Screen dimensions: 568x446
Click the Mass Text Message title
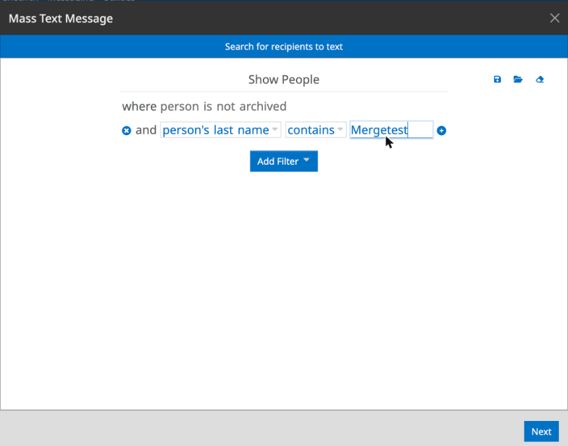coord(61,18)
